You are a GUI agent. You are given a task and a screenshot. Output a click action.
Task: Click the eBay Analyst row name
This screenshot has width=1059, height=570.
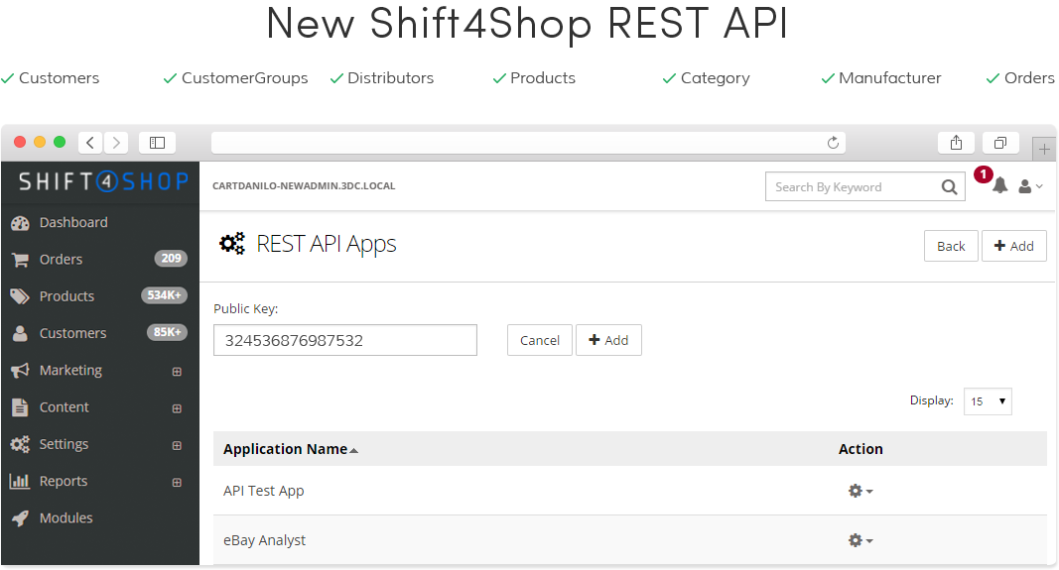(264, 540)
